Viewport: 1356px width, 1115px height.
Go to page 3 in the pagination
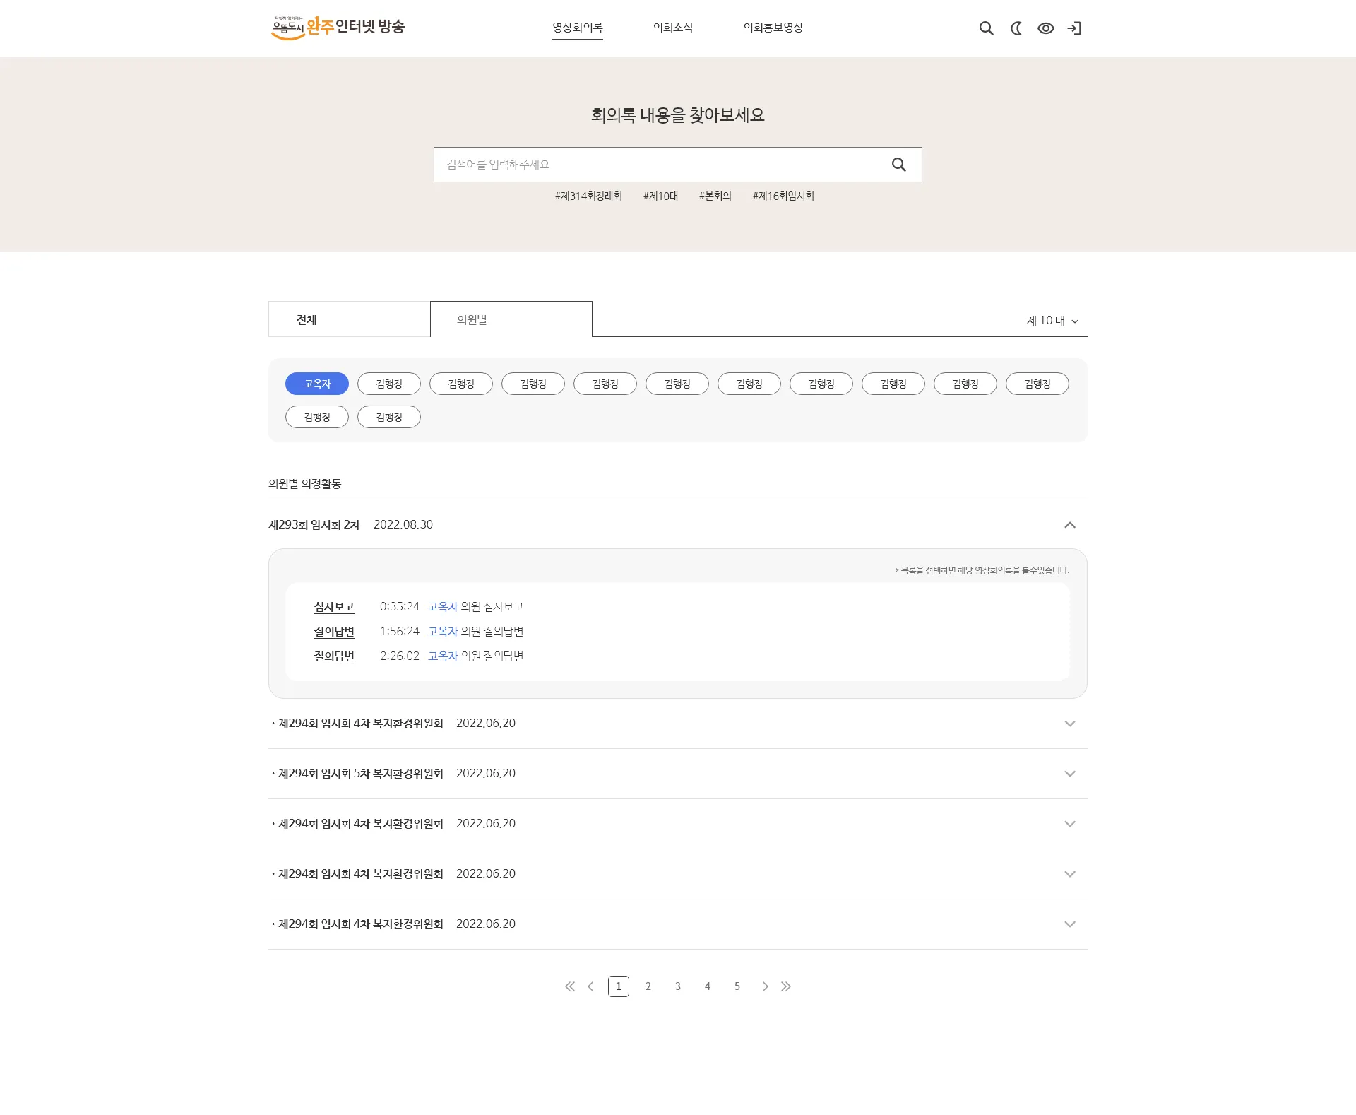(677, 986)
